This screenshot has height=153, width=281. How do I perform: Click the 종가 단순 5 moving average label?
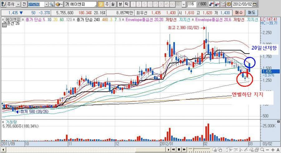click(35, 20)
